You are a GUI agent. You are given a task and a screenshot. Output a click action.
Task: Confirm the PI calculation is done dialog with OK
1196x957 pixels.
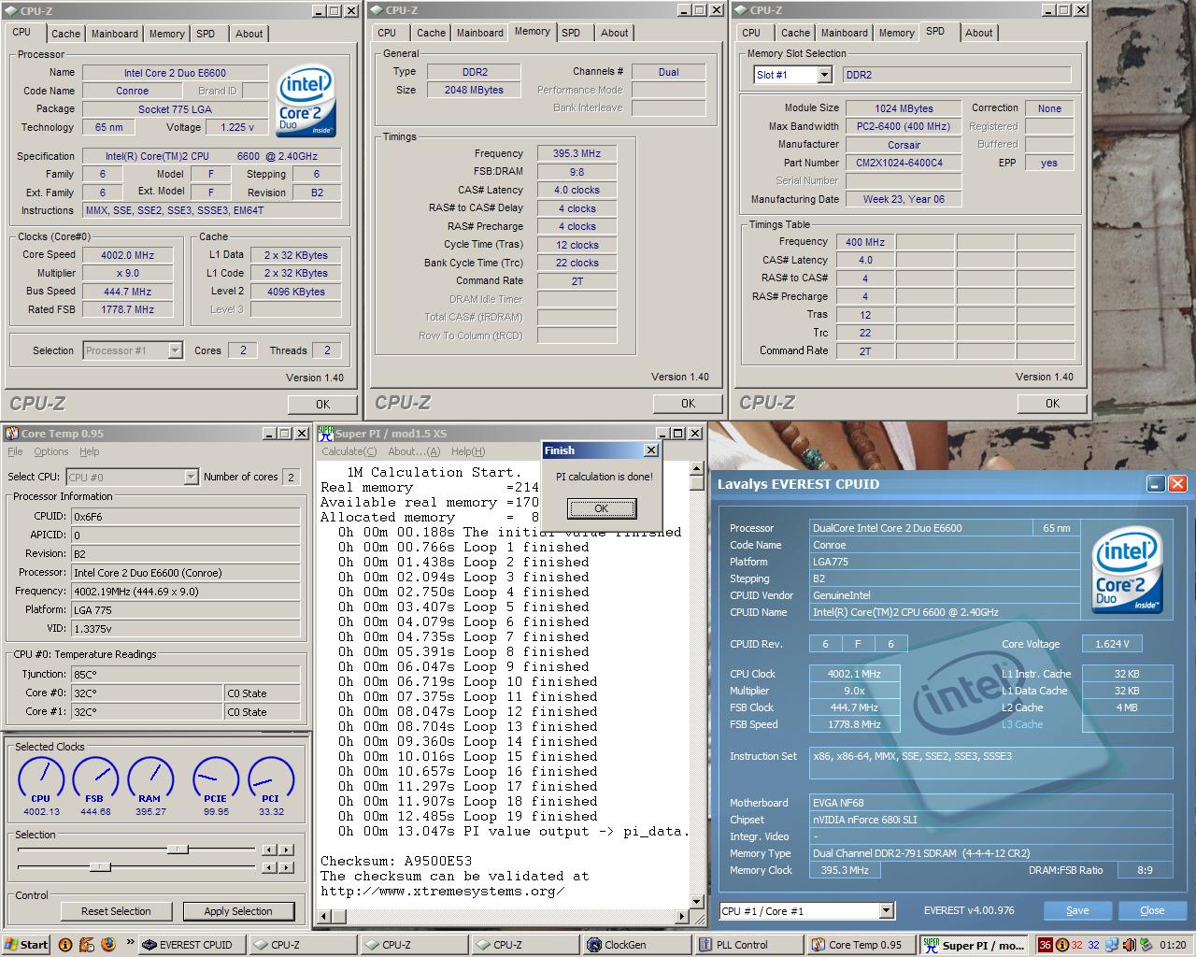602,508
